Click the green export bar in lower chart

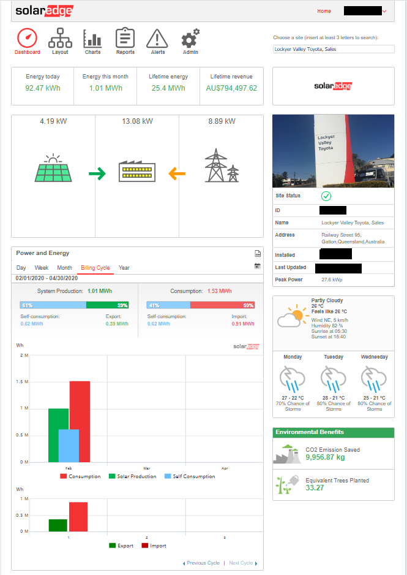coord(58,525)
